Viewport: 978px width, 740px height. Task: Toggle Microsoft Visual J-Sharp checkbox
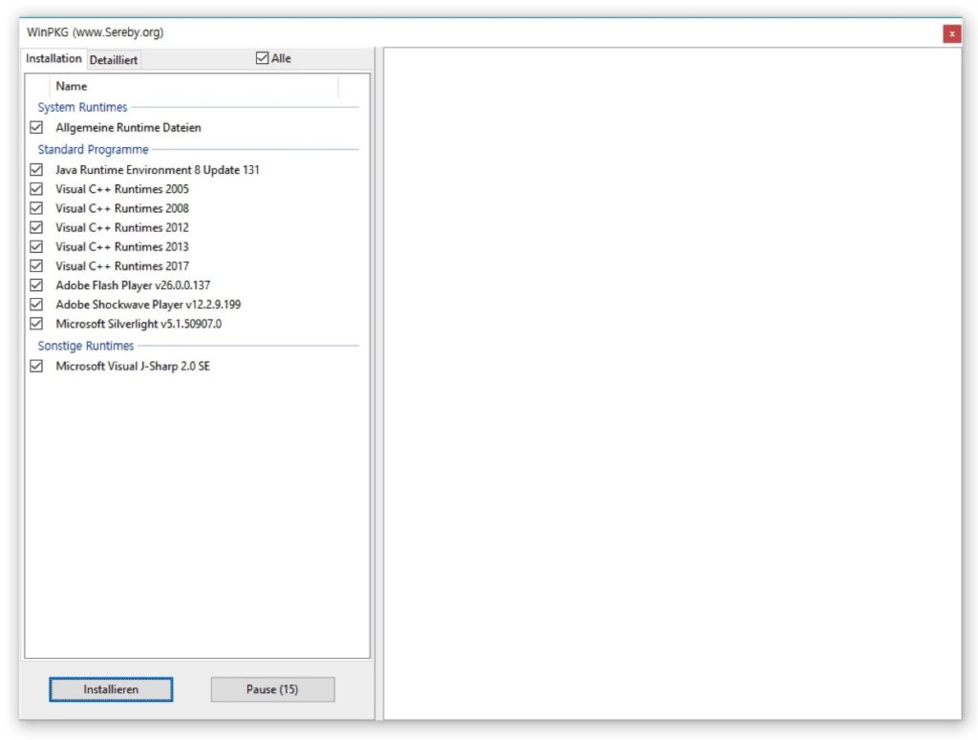pos(36,366)
